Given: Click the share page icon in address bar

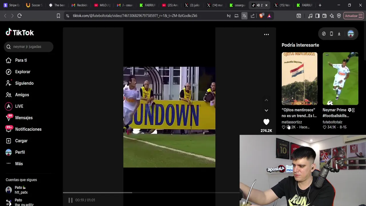Looking at the screenshot, I should click(x=252, y=16).
